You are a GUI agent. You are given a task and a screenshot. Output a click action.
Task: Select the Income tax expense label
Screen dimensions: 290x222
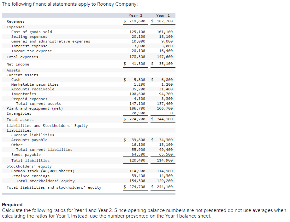point(32,51)
